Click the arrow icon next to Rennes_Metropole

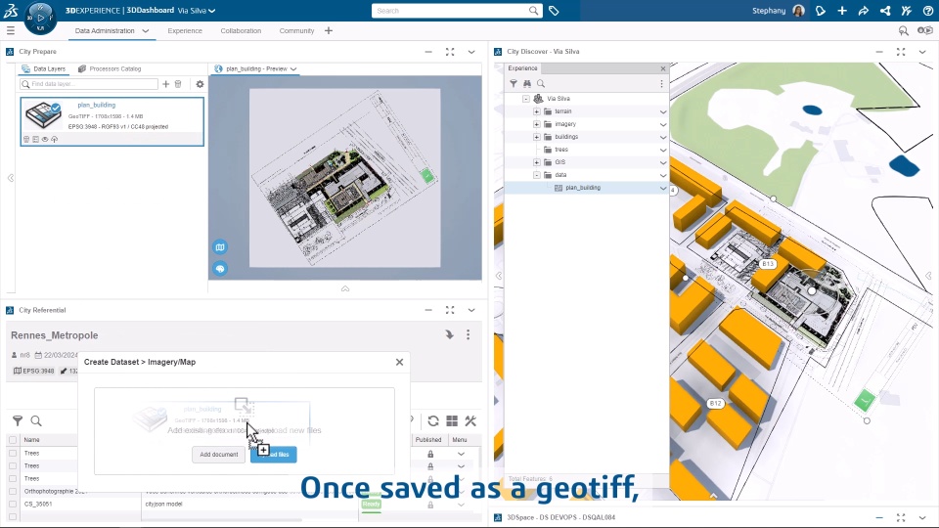(449, 334)
